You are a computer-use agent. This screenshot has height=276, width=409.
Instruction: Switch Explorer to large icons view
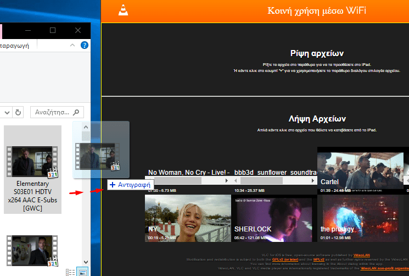point(82,272)
